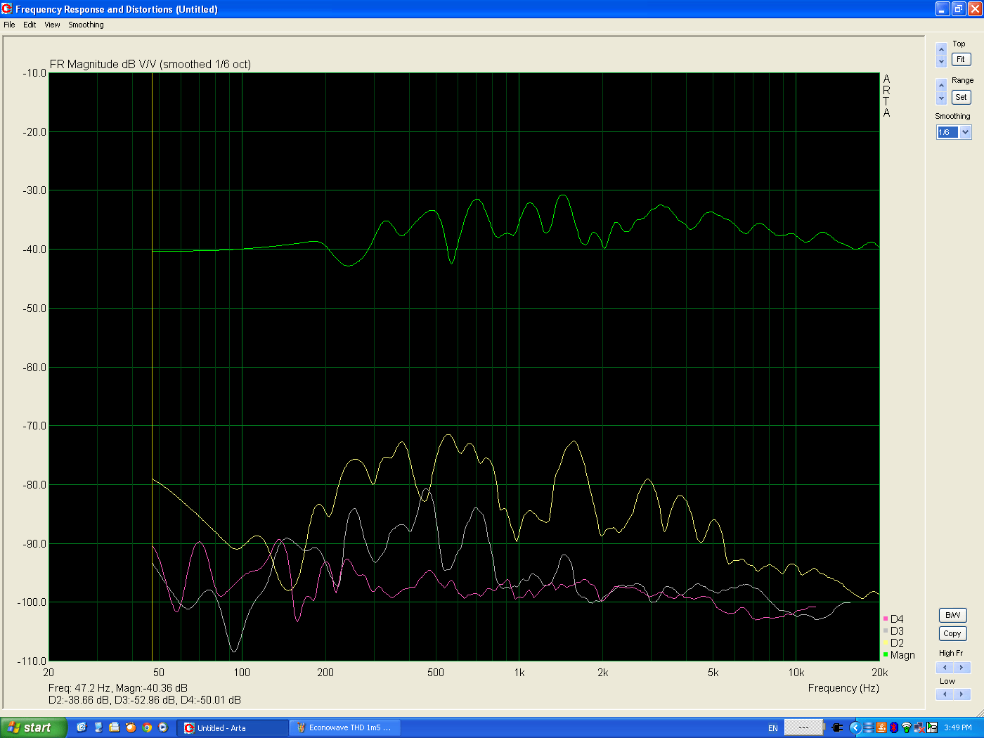
Task: Open the File menu
Action: (9, 25)
